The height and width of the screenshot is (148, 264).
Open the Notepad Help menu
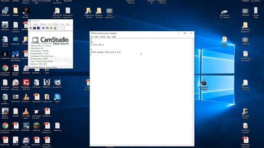click(x=114, y=37)
